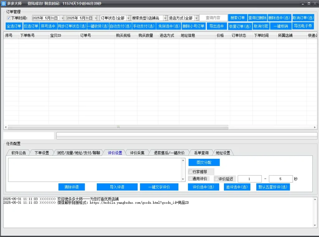Sort by the 序号 column header

point(11,36)
